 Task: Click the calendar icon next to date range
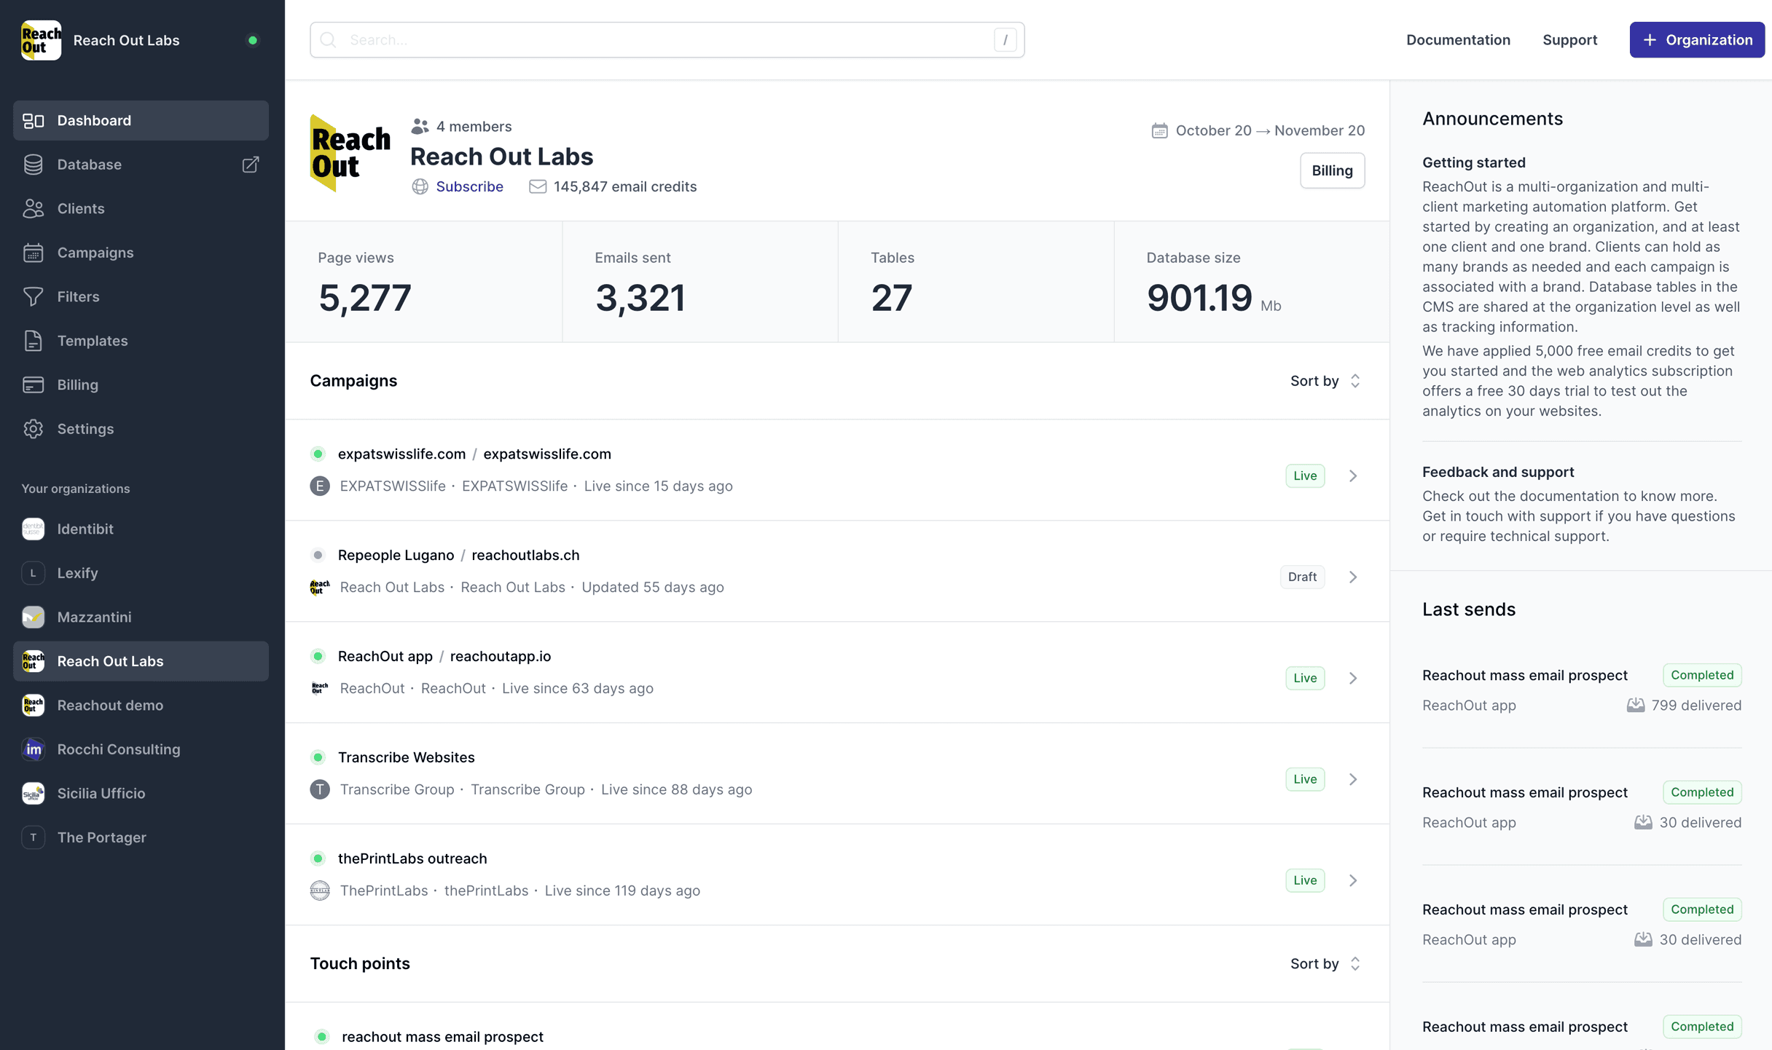(x=1159, y=130)
